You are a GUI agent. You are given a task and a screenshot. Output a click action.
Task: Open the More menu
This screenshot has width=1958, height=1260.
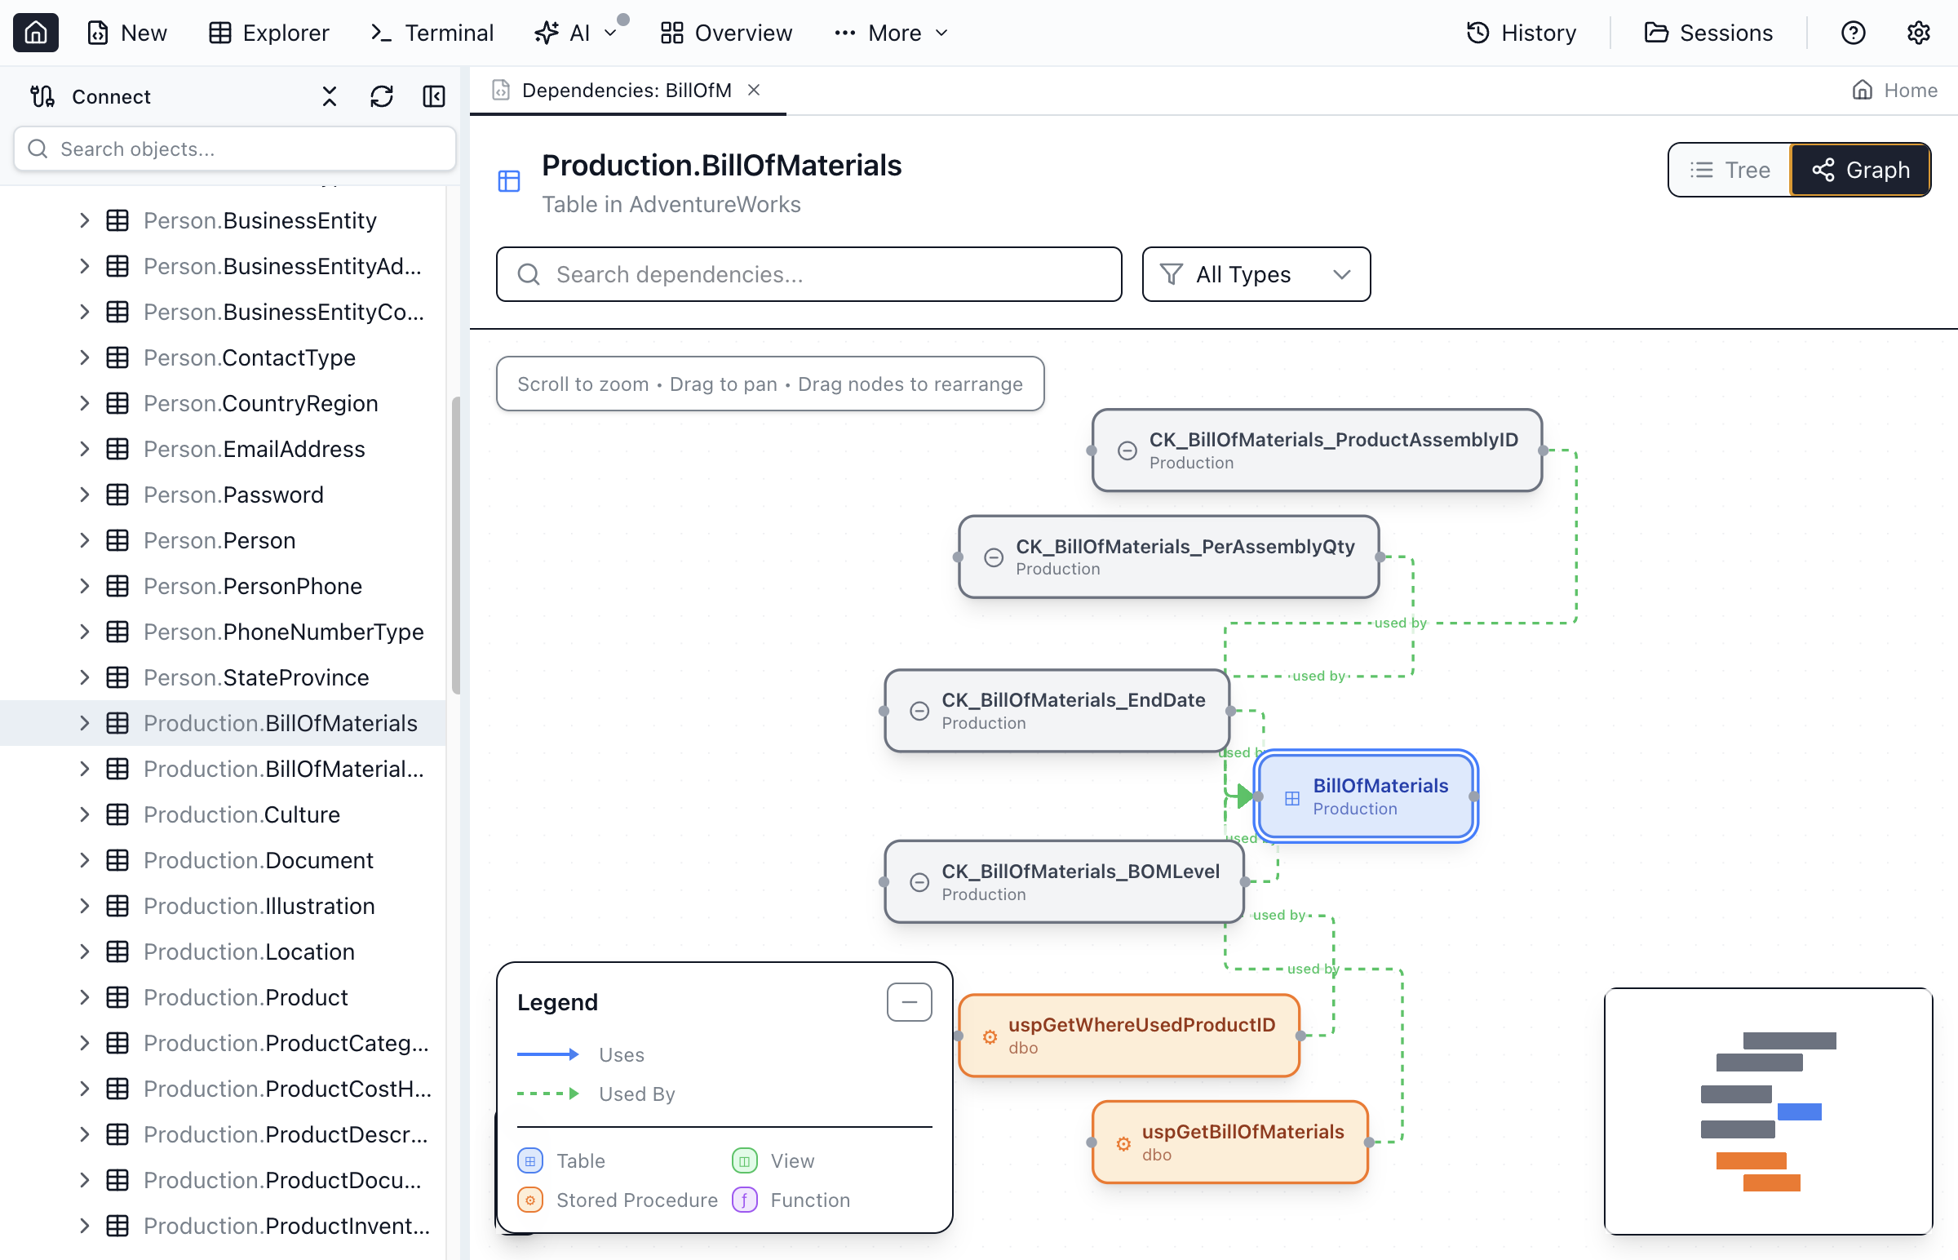click(x=892, y=33)
